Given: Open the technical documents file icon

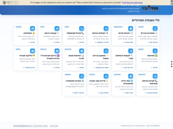Looking at the screenshot, I should (x=155, y=29).
